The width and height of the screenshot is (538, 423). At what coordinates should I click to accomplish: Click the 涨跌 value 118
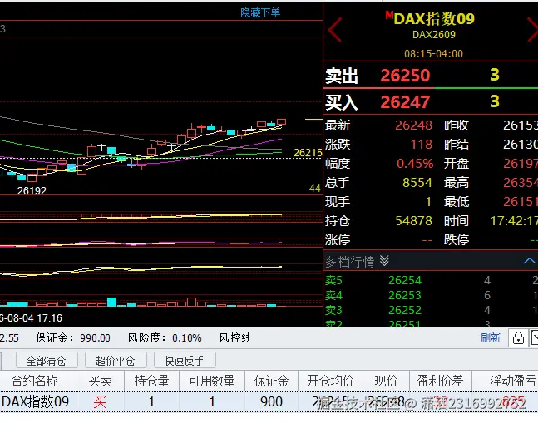[x=422, y=145]
